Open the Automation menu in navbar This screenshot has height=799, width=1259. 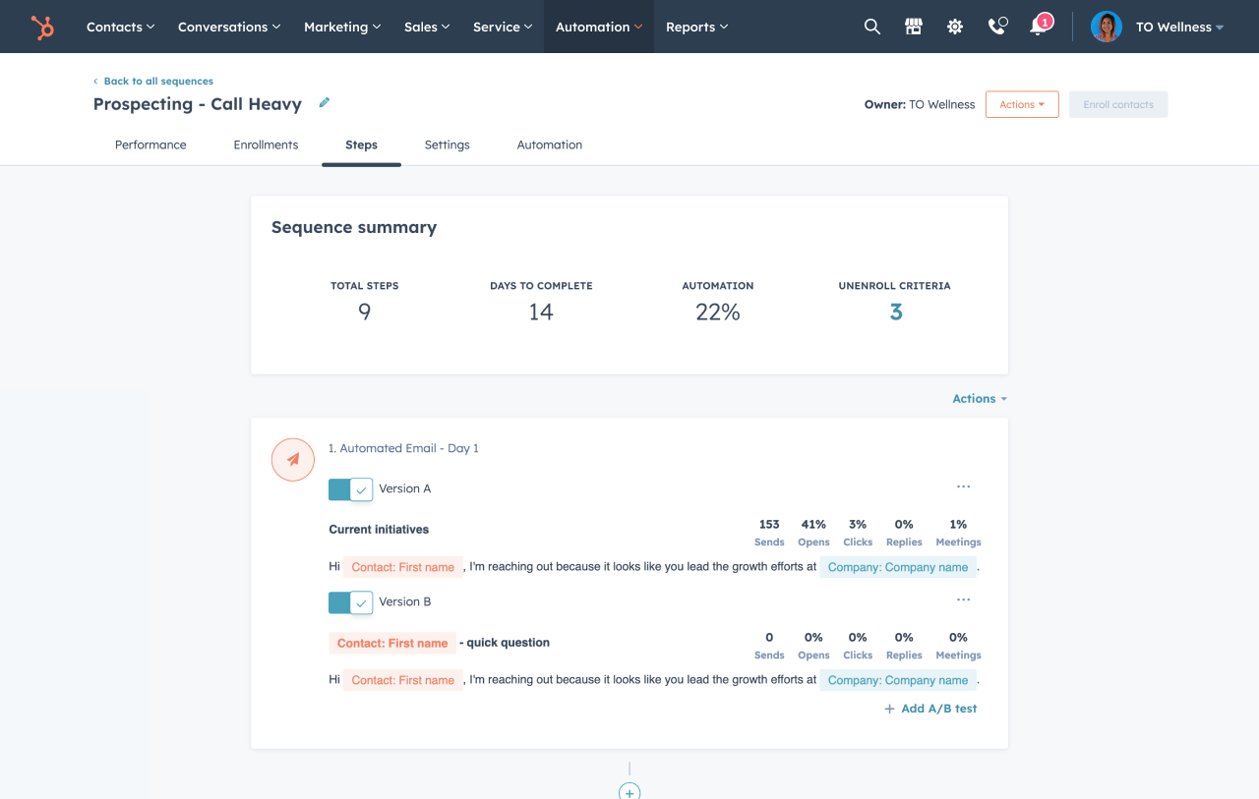click(598, 28)
